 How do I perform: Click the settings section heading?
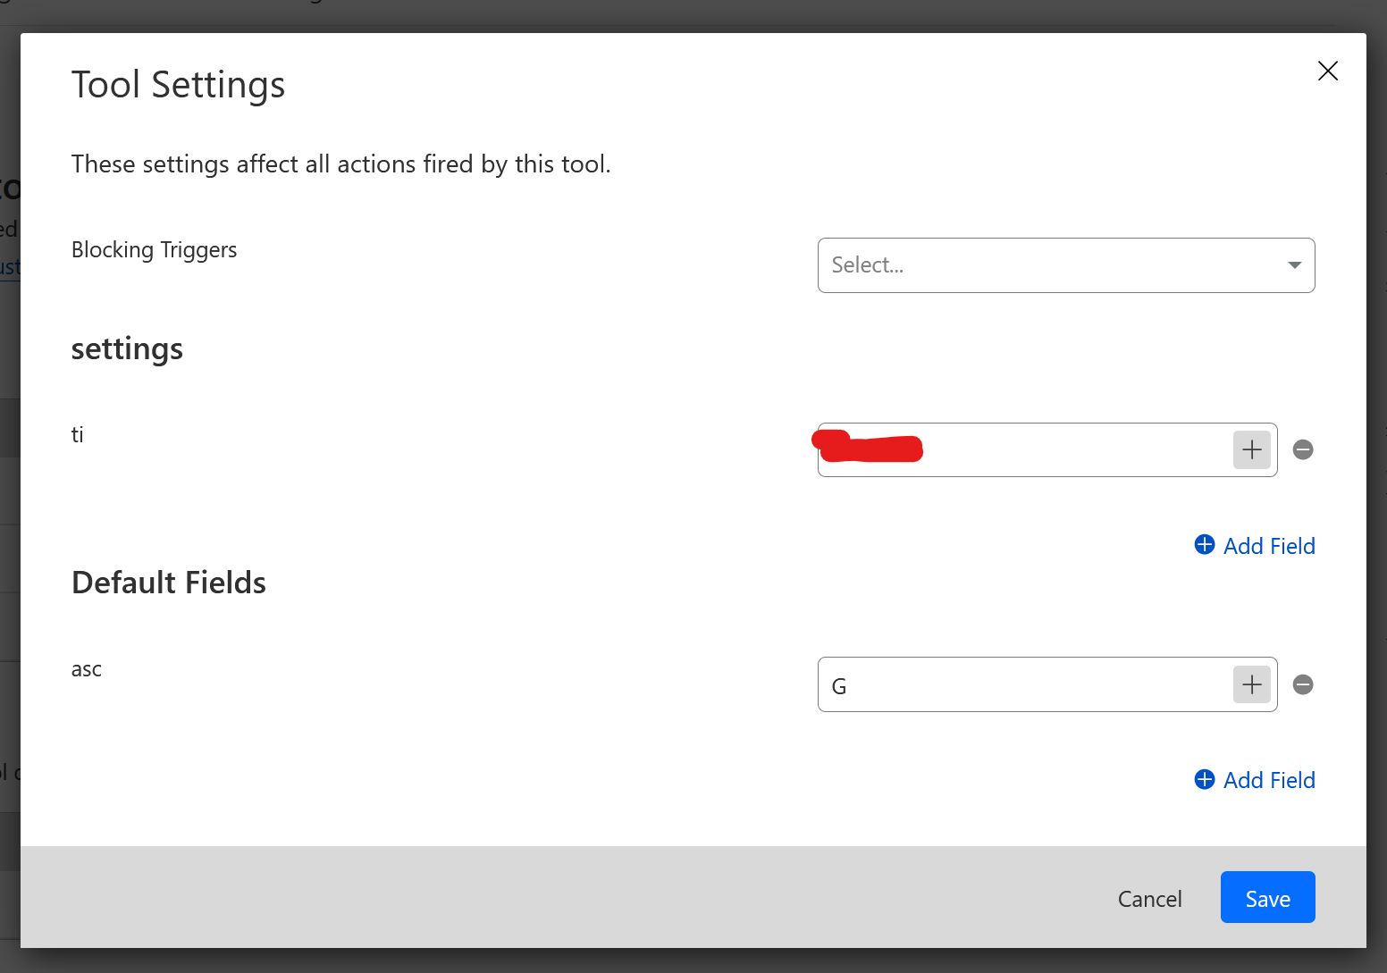127,349
